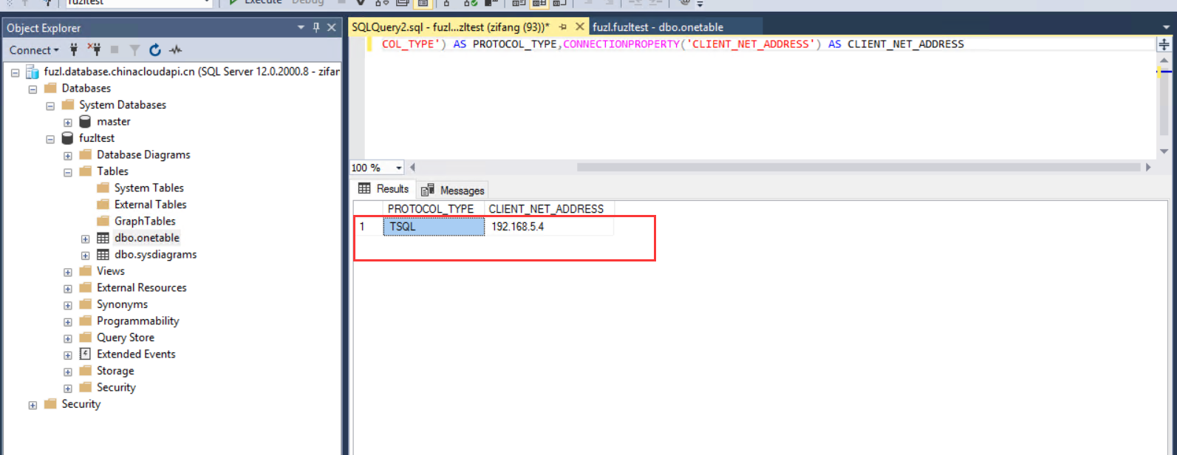Click the Object Explorer filter icon
This screenshot has width=1177, height=455.
(x=134, y=50)
